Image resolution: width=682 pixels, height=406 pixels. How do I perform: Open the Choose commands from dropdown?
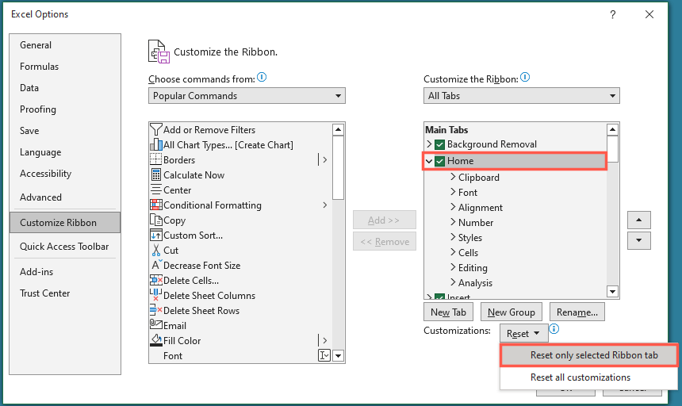click(247, 96)
